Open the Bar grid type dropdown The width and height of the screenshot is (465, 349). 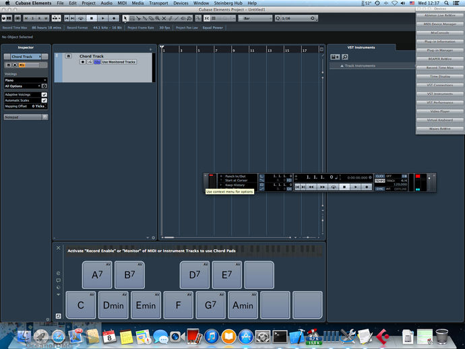(255, 18)
